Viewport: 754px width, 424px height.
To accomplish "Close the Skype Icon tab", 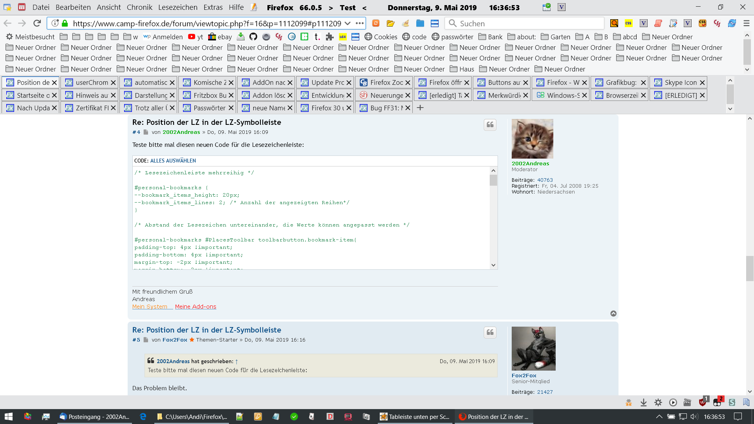I will point(702,82).
